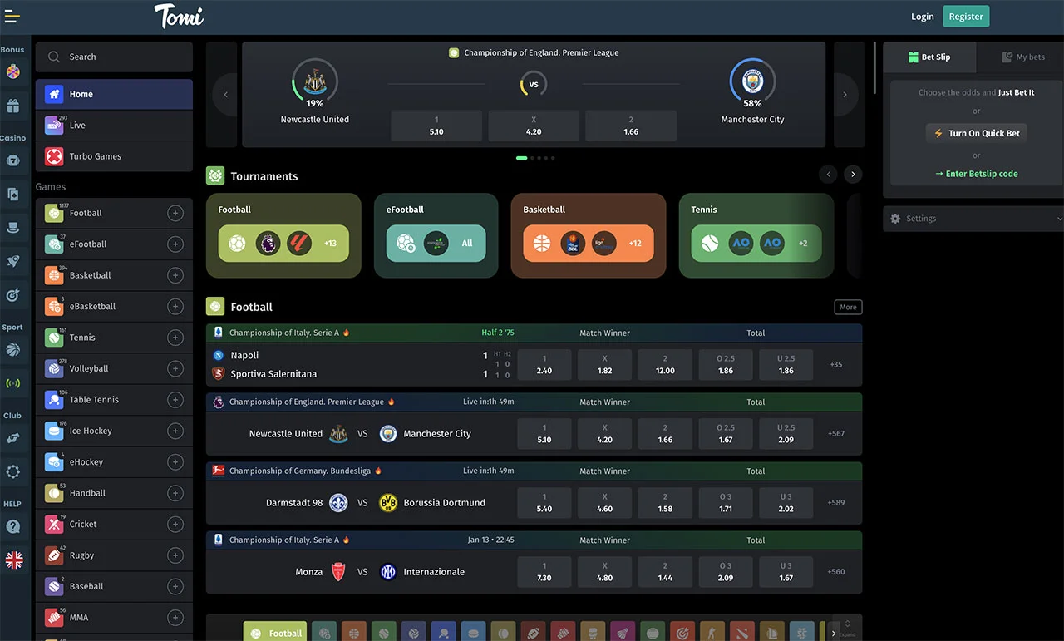Switch to My bets tab

[1023, 57]
